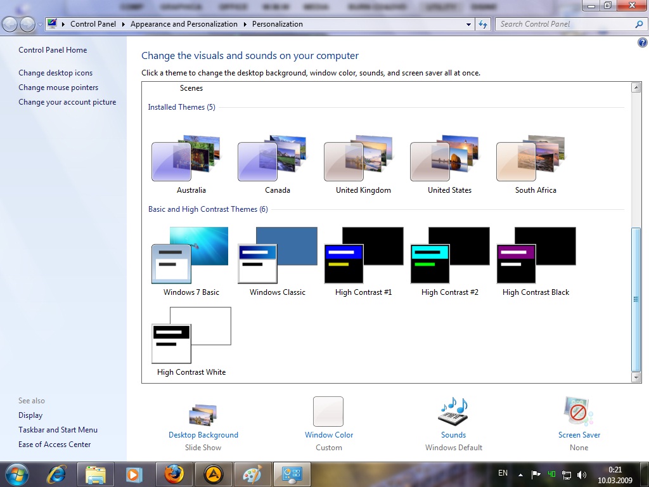This screenshot has width=649, height=487.
Task: Open the Help question mark icon
Action: 643,42
